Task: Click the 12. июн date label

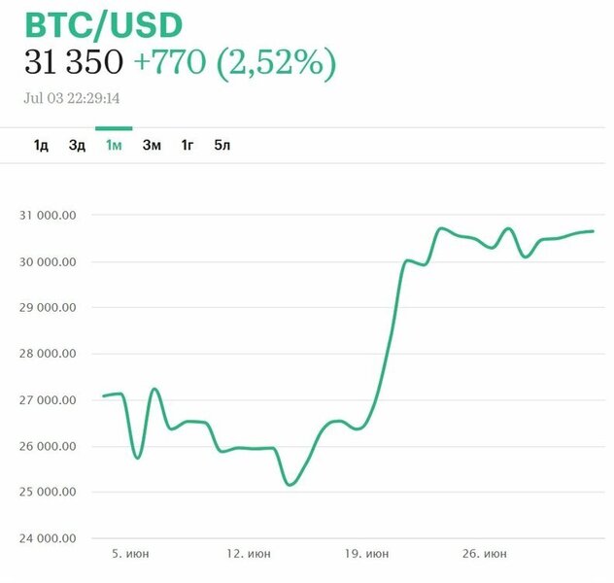Action: click(248, 554)
